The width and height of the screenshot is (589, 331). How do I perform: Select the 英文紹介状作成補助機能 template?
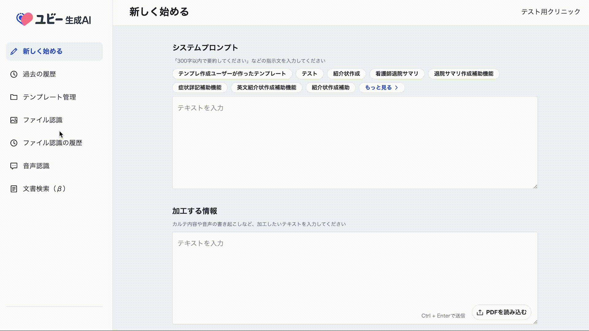266,88
